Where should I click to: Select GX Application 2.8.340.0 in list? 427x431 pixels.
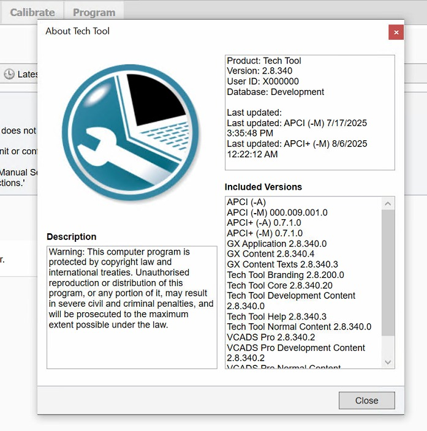(277, 244)
